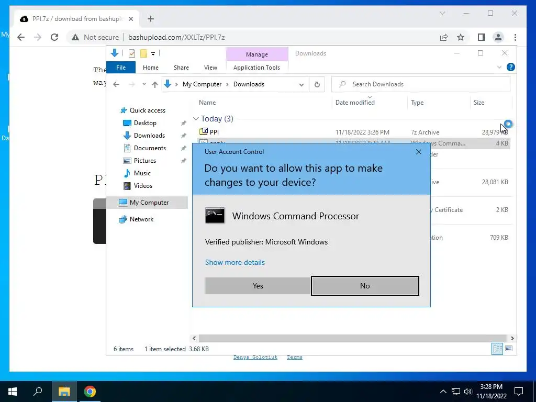536x402 pixels.
Task: Sort by Date modified column
Action: (x=355, y=103)
